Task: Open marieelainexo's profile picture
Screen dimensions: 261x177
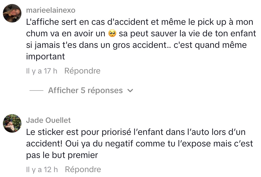Action: (x=12, y=13)
